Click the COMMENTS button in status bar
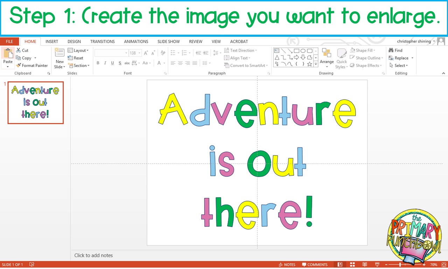 (315, 265)
